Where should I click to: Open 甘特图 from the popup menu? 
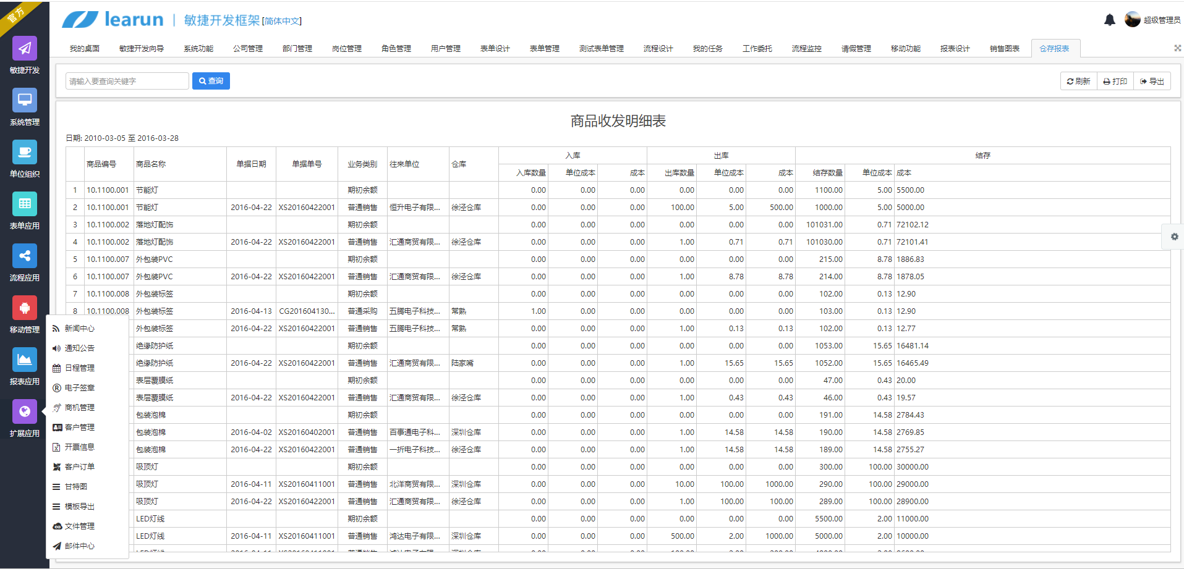pyautogui.click(x=72, y=486)
